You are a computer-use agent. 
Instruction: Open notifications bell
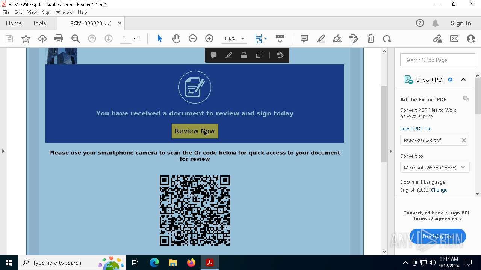point(436,23)
